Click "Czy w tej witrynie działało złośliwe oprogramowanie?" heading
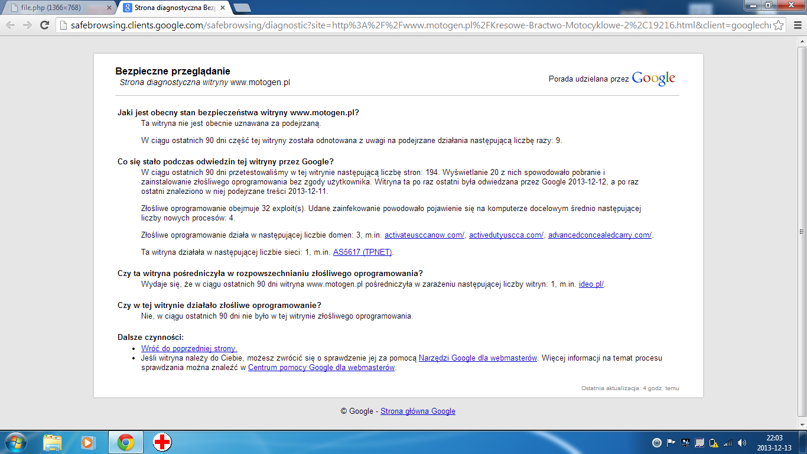807x454 pixels. pos(219,305)
